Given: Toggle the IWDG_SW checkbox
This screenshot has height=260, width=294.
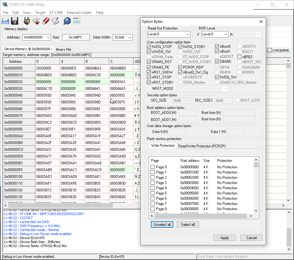Looking at the screenshot, I should (217, 77).
